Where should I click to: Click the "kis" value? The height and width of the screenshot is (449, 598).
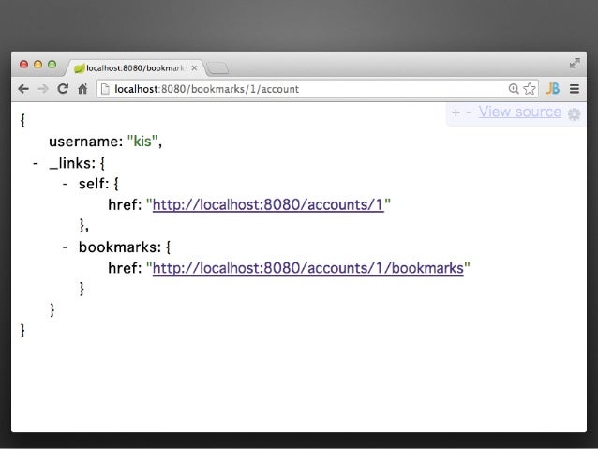tap(142, 142)
